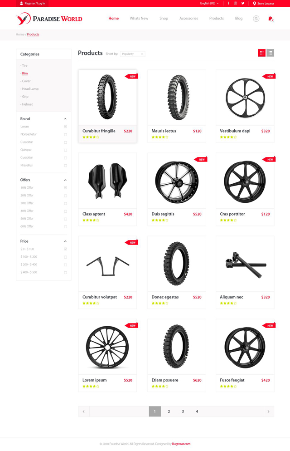
Task: Visit the Twitter social icon
Action: click(242, 3)
